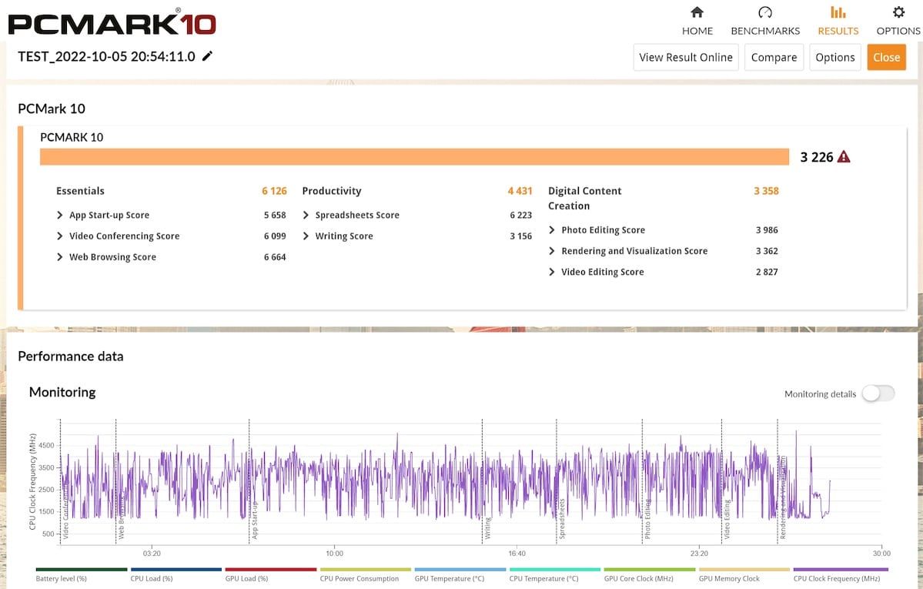Viewport: 923px width, 589px height.
Task: Click the Battery level legend entry
Action: click(x=62, y=578)
